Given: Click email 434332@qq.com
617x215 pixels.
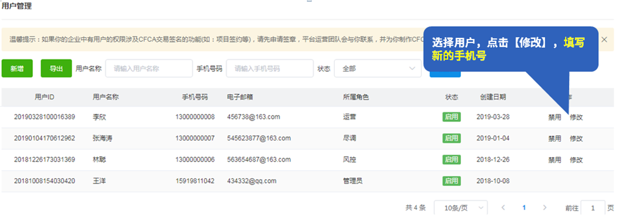Looking at the screenshot, I should click(x=252, y=181).
